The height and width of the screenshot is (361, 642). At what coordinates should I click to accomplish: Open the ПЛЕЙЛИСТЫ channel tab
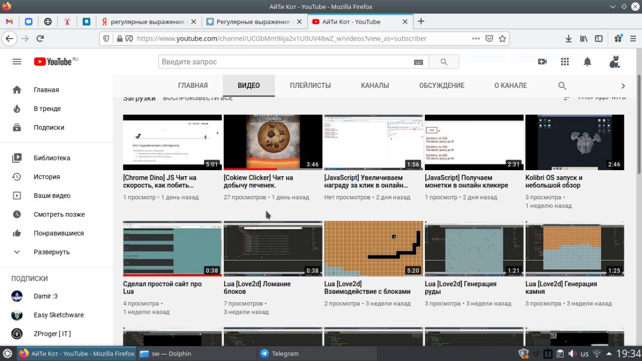point(310,85)
